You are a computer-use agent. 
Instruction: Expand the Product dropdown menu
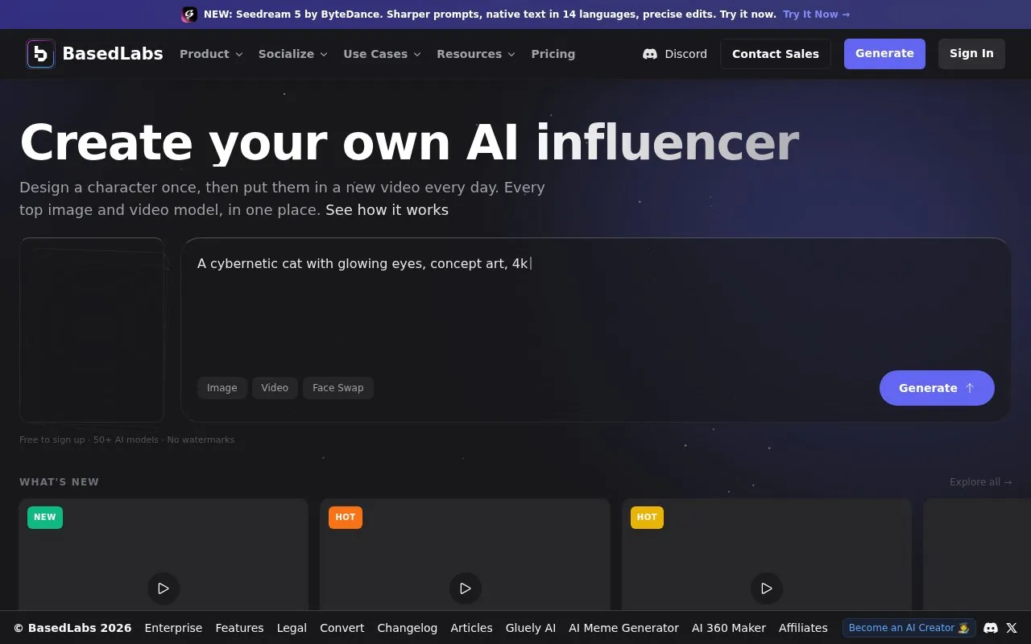click(x=211, y=54)
